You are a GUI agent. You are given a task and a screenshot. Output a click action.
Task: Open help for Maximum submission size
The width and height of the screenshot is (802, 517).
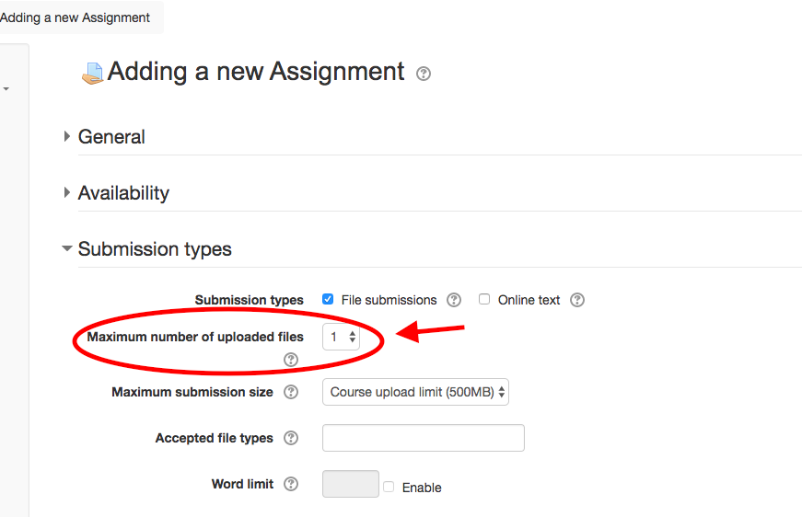291,392
